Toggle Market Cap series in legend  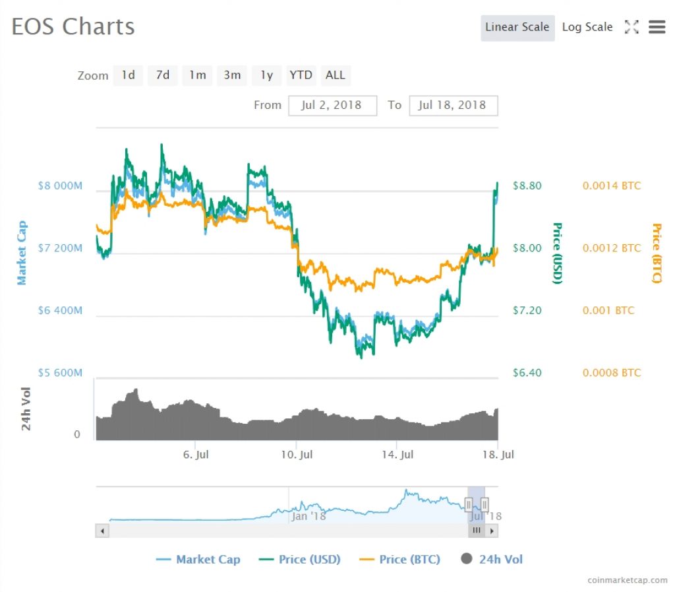click(x=198, y=559)
